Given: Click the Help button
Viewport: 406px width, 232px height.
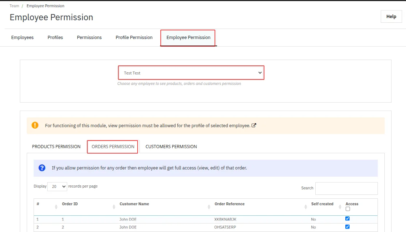Looking at the screenshot, I should click(x=391, y=17).
